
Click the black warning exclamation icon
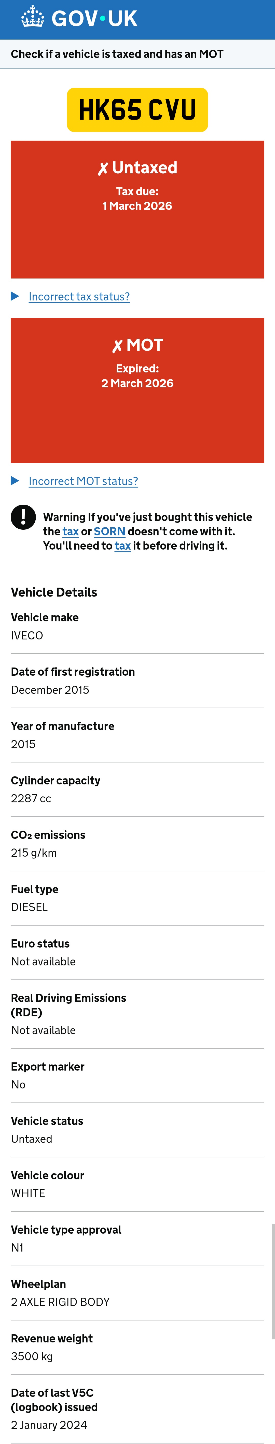[23, 517]
